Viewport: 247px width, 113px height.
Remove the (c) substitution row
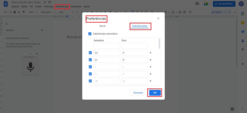point(150,53)
